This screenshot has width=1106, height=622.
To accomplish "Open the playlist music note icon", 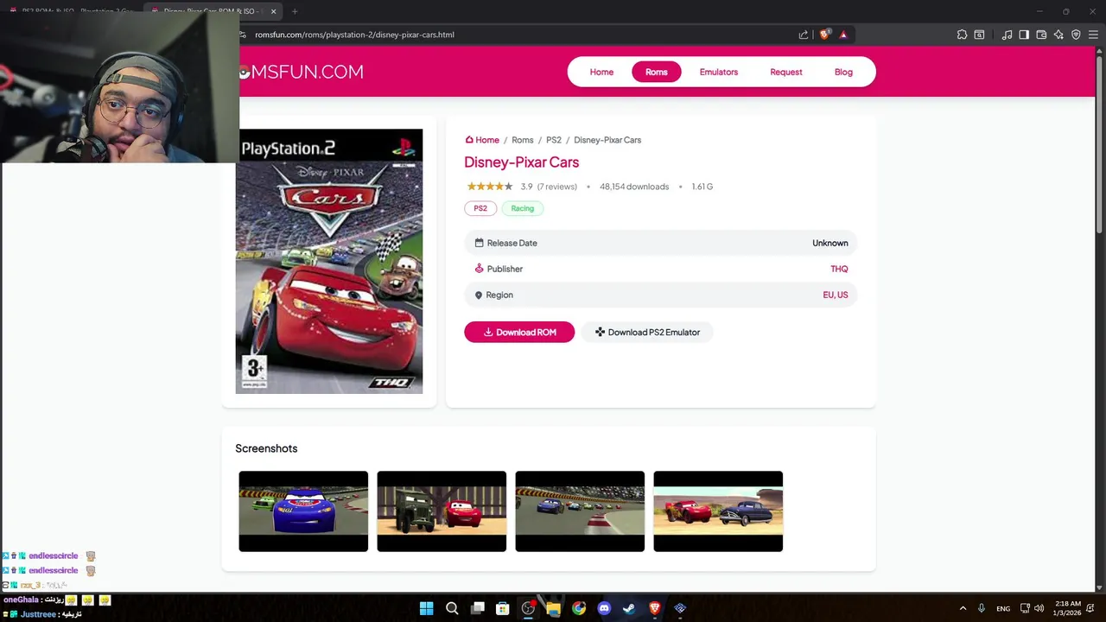I will 1007,35.
